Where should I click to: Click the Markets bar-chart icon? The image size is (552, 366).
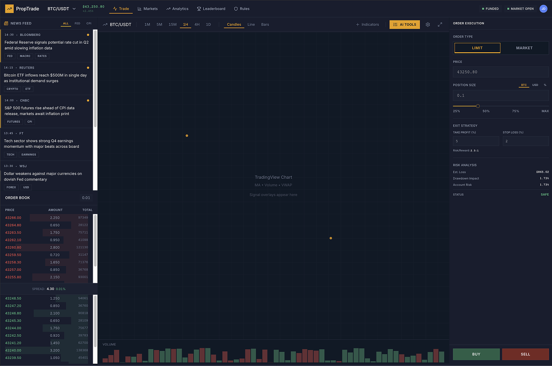tap(140, 8)
